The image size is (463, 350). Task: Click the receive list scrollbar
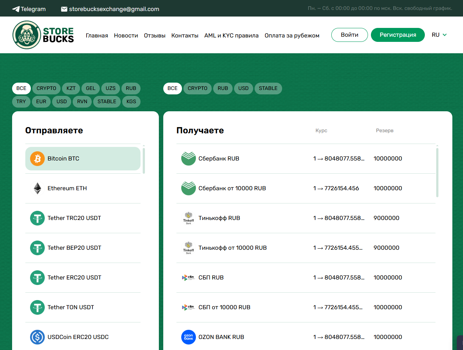tap(437, 172)
